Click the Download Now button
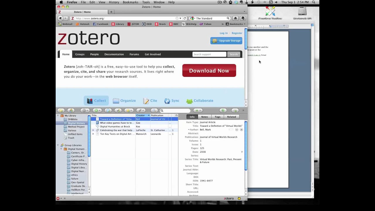The width and height of the screenshot is (375, 211). [209, 71]
